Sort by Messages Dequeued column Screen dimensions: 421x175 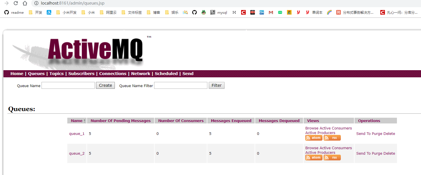[279, 121]
